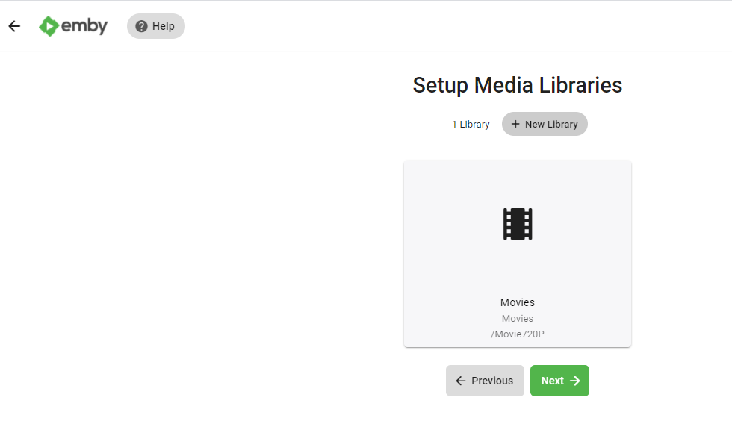
Task: Proceed using the Next text label
Action: pos(552,381)
